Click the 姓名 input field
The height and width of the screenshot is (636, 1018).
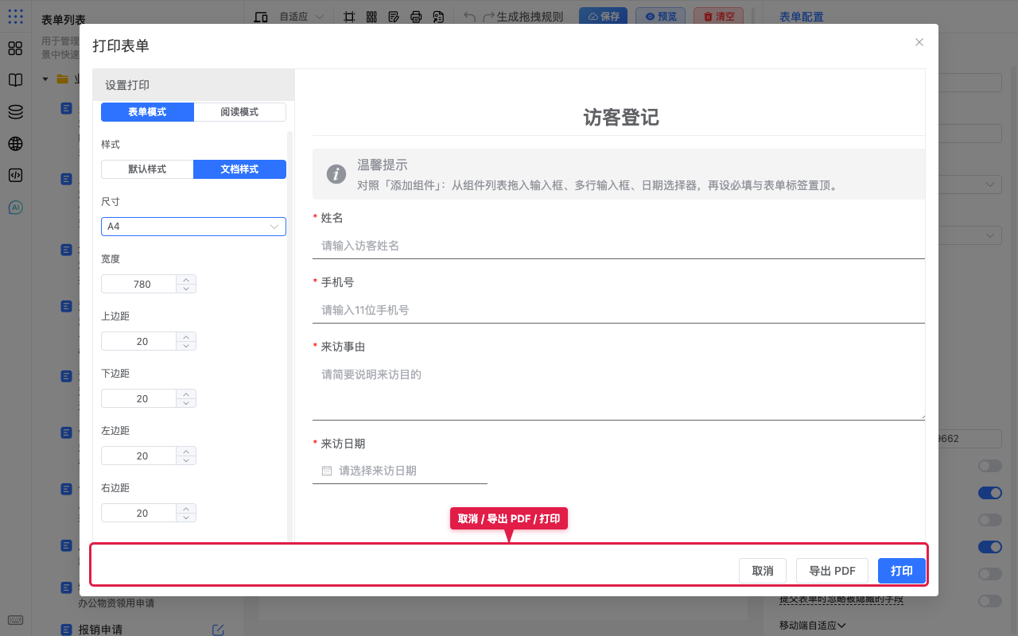[619, 246]
